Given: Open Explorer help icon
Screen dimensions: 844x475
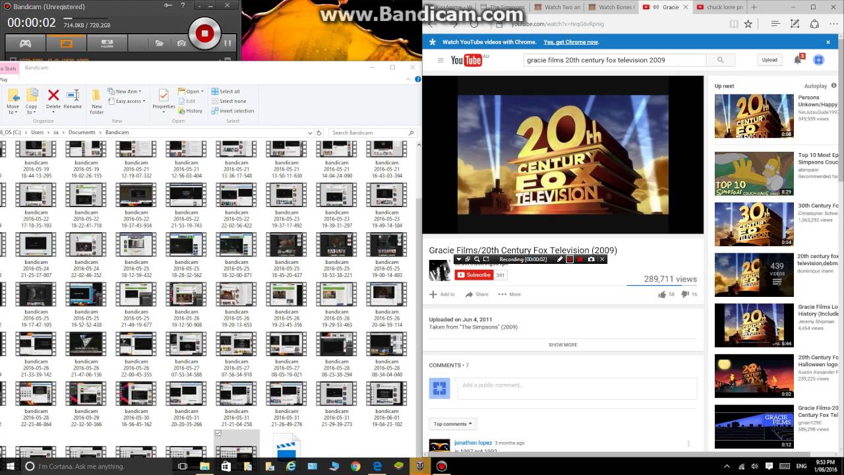Looking at the screenshot, I should click(419, 79).
